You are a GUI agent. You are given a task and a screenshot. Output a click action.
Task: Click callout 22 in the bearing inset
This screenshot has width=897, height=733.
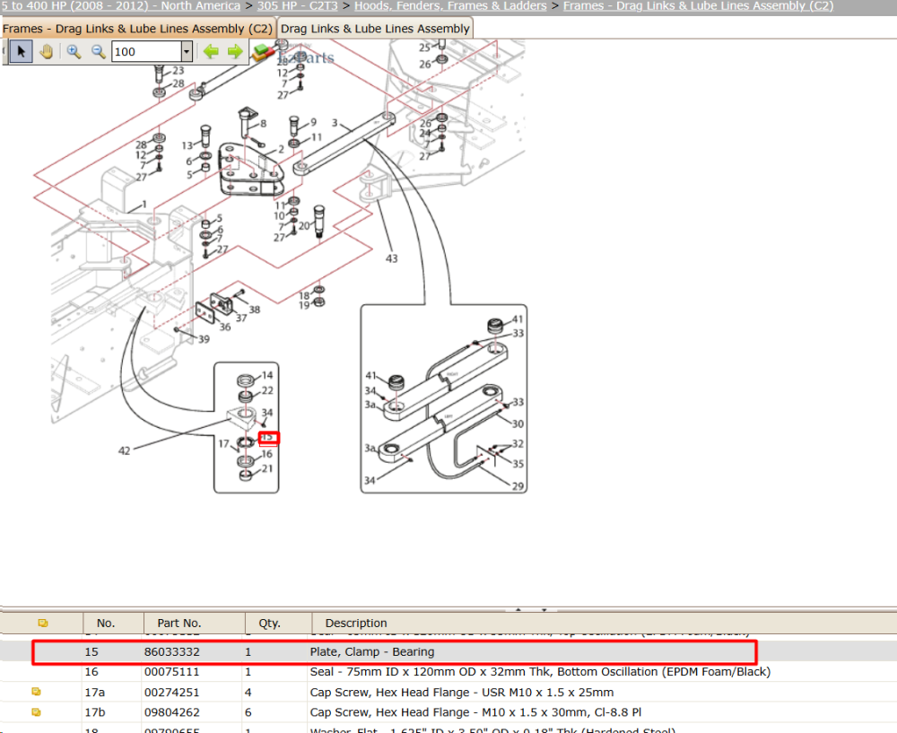click(267, 391)
